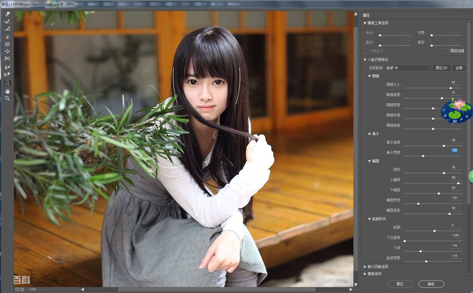Enable the 固定边缘 checkbox
473x293 pixels.
(447, 51)
